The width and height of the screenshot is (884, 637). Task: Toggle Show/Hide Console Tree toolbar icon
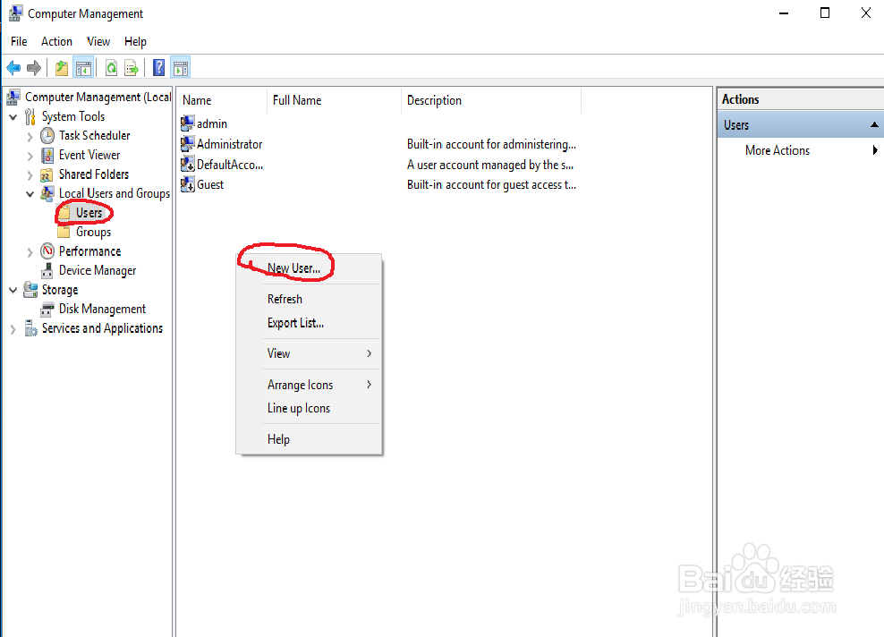(83, 68)
